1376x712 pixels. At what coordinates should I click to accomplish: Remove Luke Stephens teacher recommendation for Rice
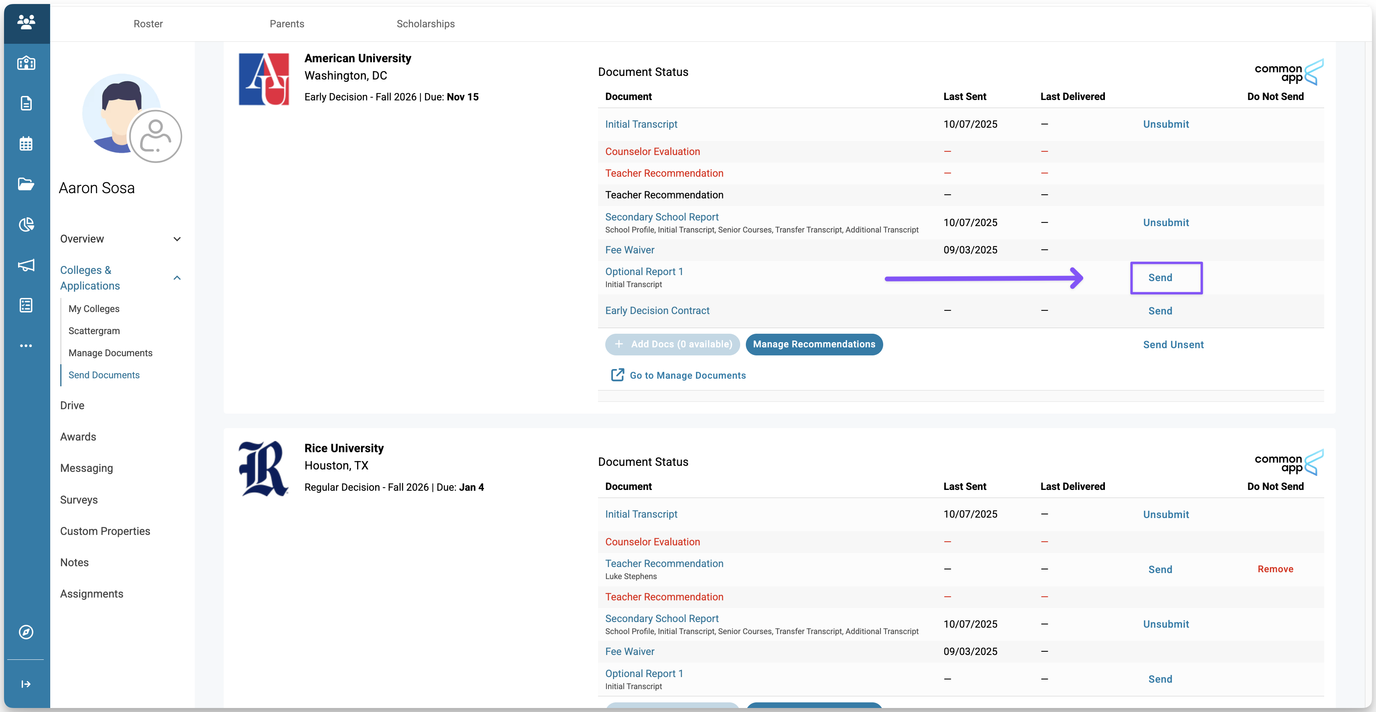point(1275,569)
